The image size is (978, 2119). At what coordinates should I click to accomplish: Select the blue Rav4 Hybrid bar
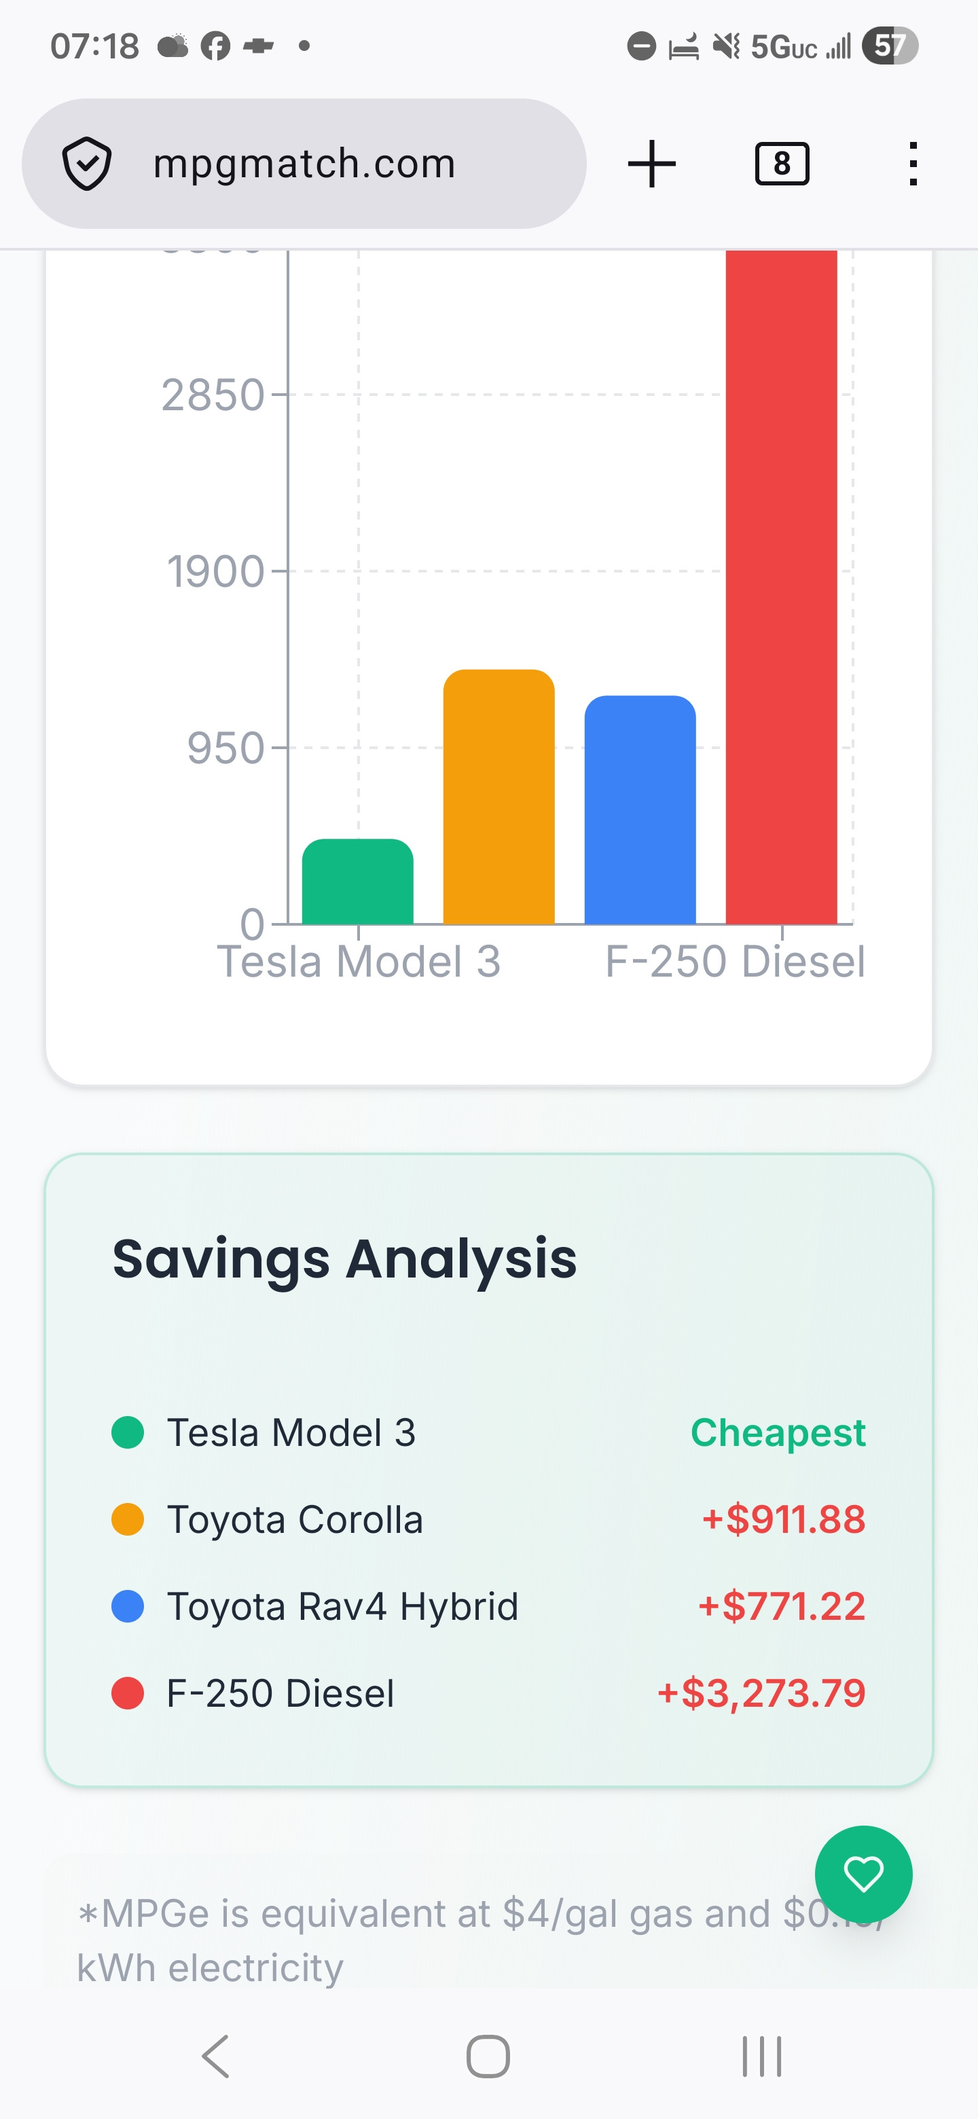click(x=640, y=810)
